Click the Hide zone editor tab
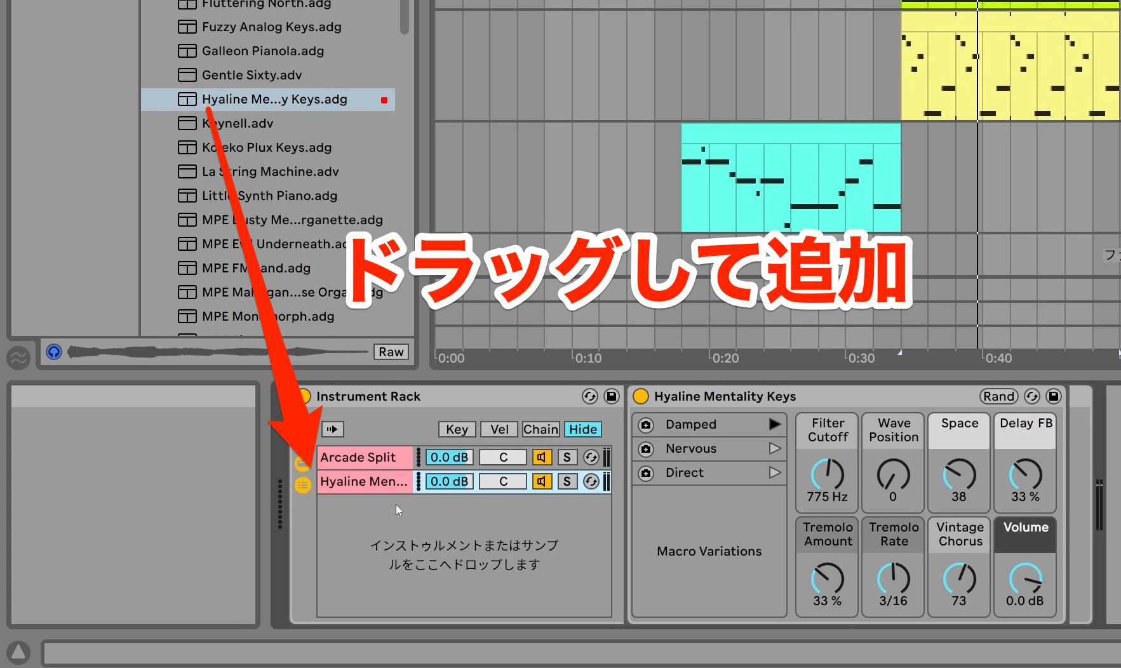Screen dimensions: 1121x668 point(582,429)
